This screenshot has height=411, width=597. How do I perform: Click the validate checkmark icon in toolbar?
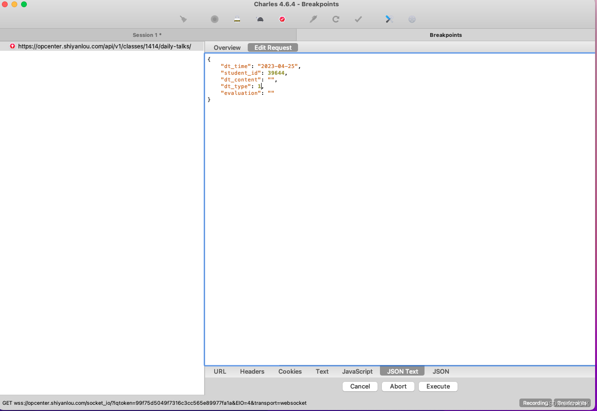(358, 19)
